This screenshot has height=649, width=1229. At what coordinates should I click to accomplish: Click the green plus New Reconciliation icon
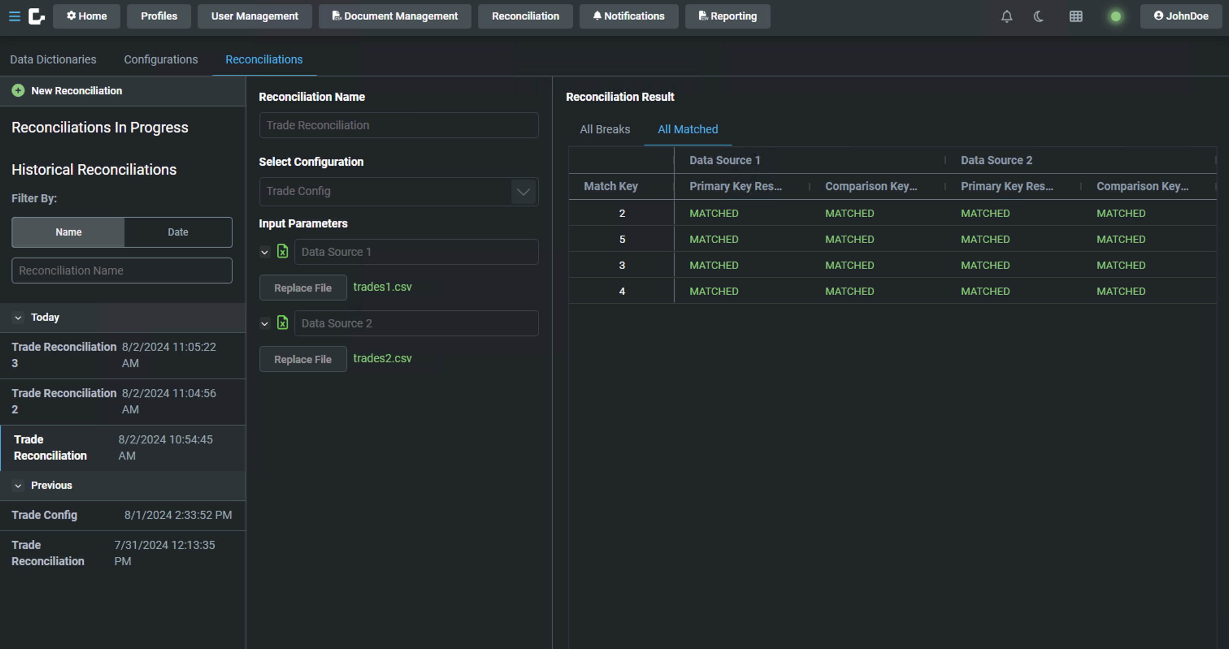(x=18, y=91)
